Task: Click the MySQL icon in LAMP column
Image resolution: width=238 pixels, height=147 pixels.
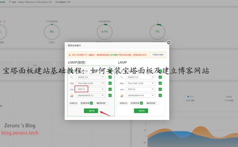Action: coord(122,77)
